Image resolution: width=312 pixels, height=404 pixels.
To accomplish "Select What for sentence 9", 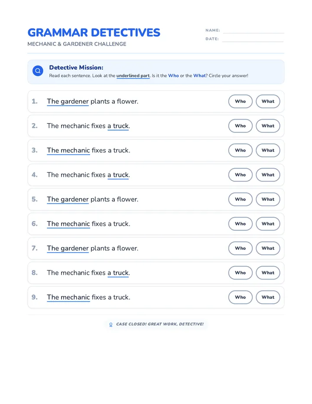I will 268,297.
